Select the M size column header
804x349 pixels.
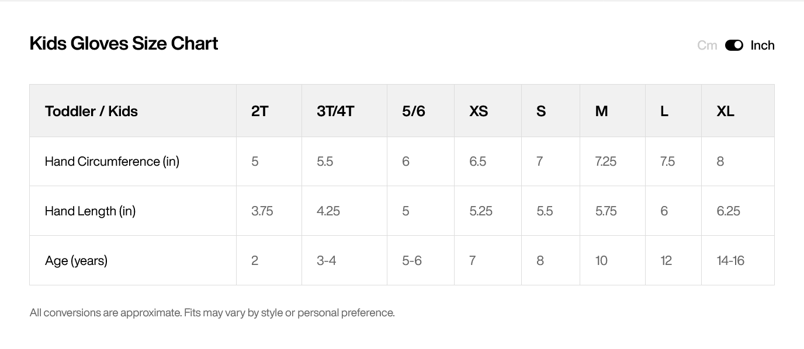[x=602, y=111]
